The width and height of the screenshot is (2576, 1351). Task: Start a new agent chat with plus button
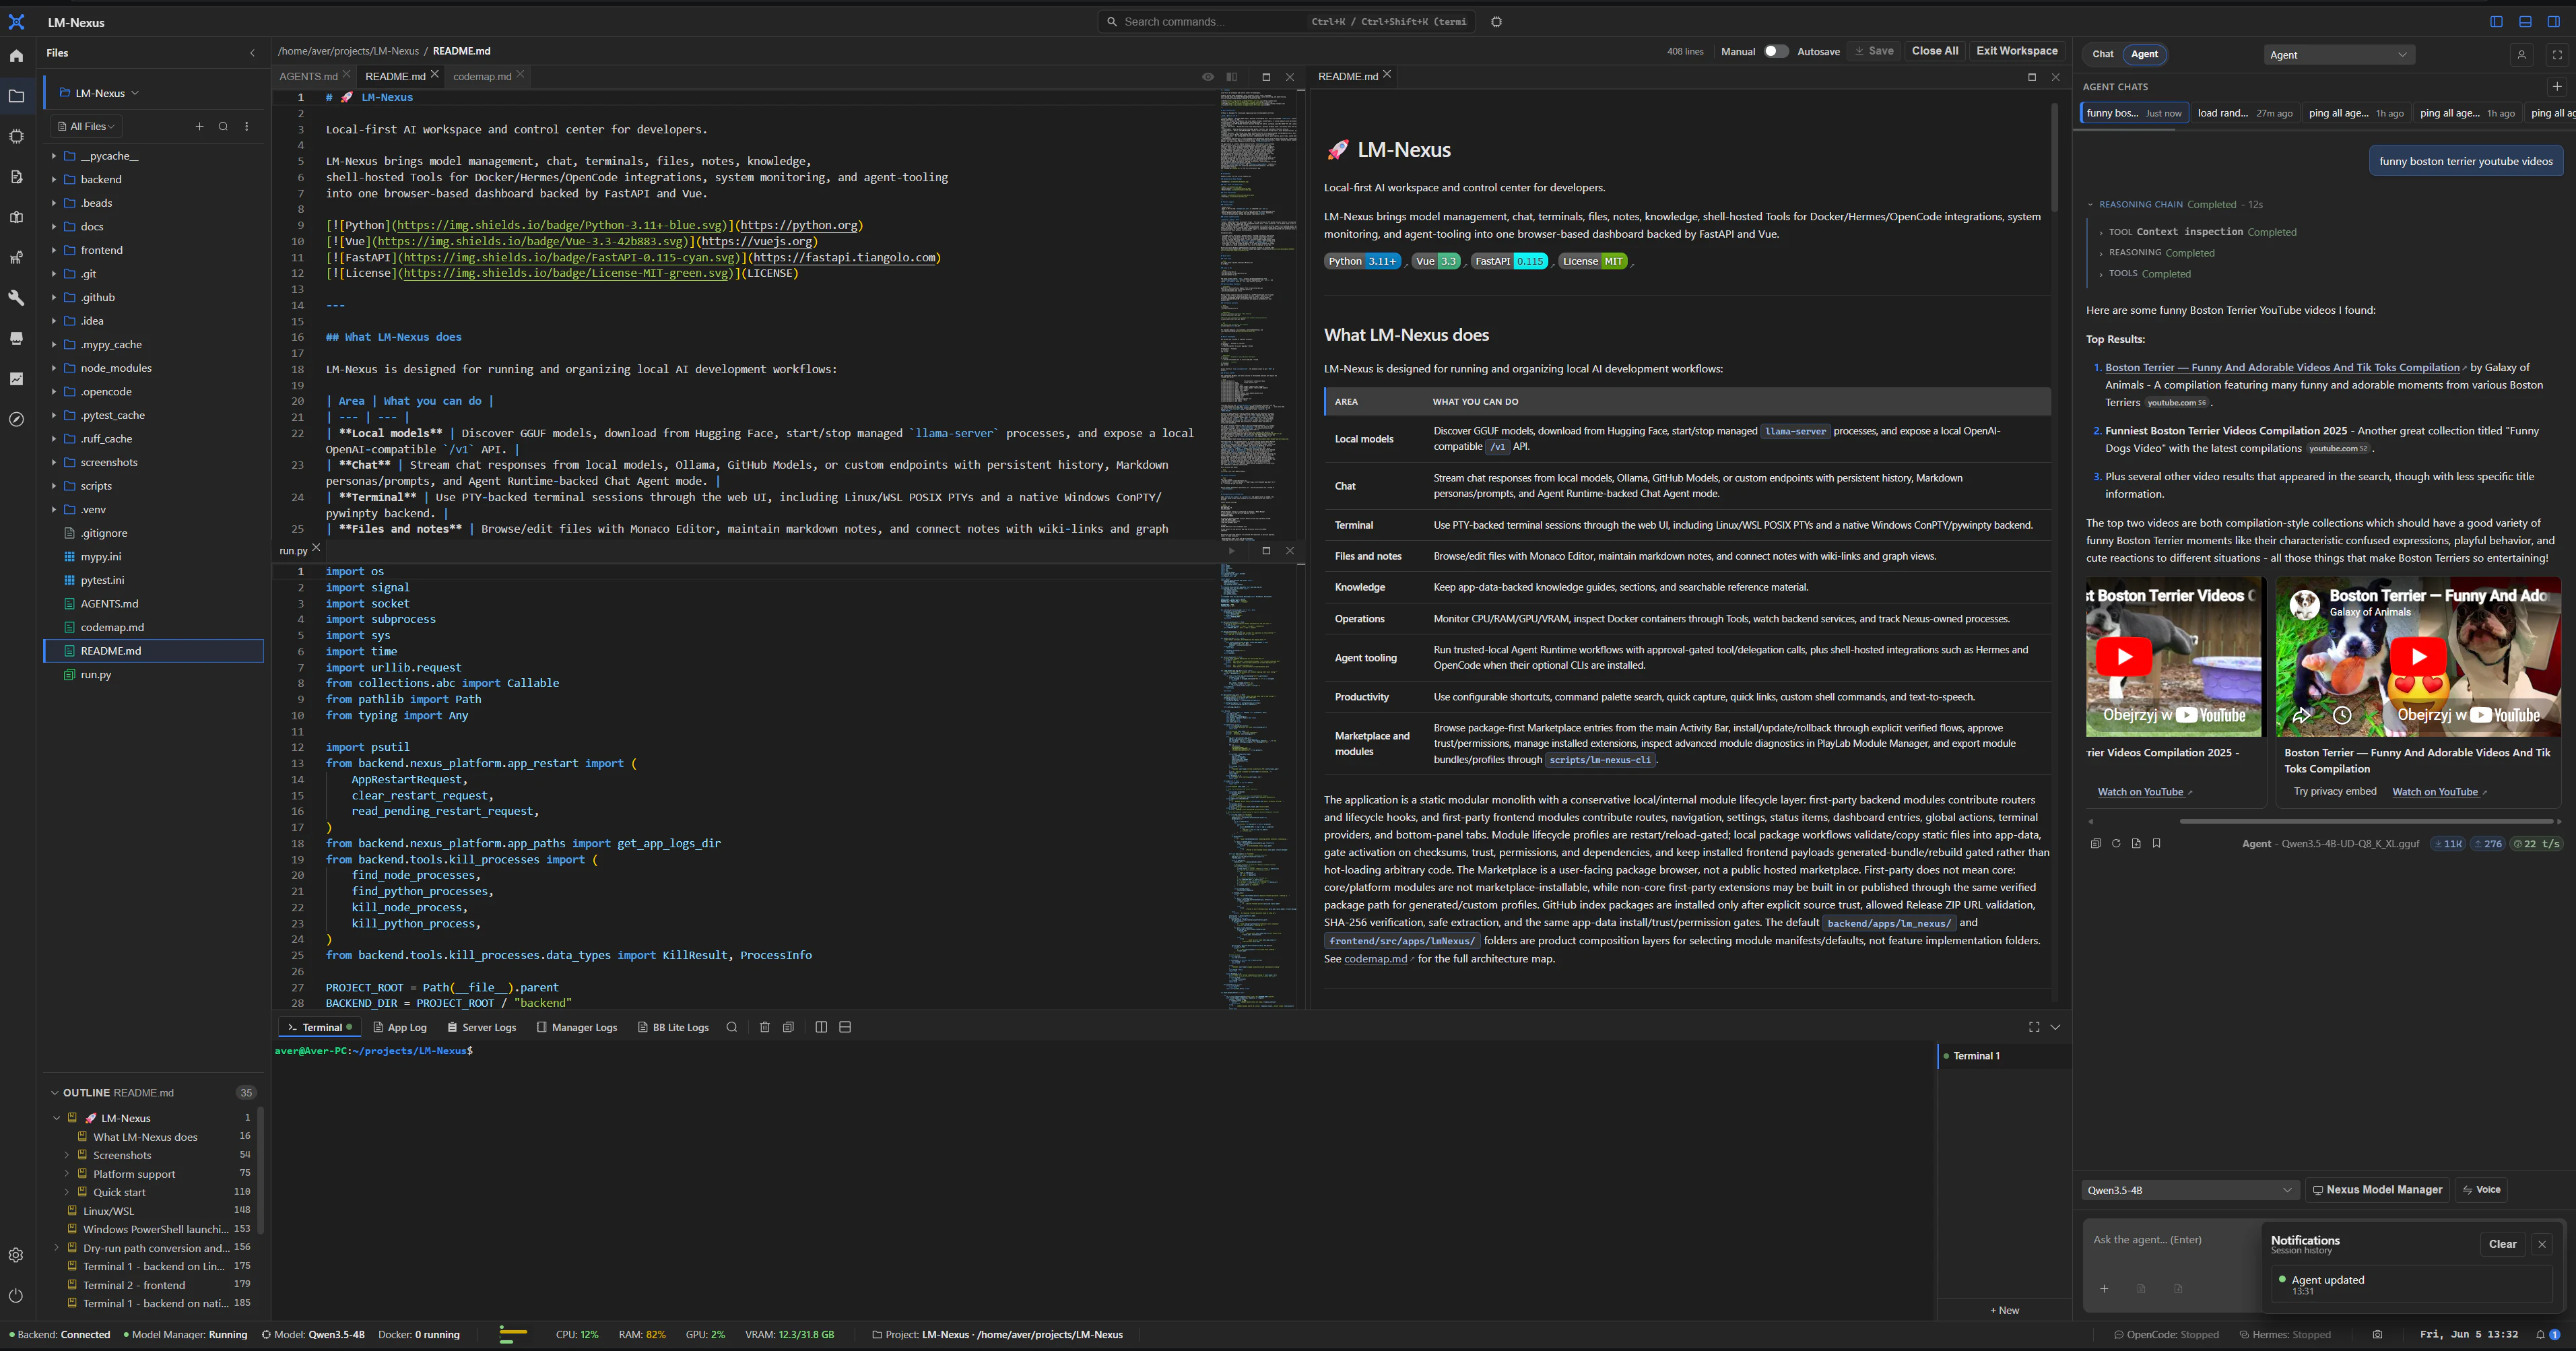tap(2556, 87)
